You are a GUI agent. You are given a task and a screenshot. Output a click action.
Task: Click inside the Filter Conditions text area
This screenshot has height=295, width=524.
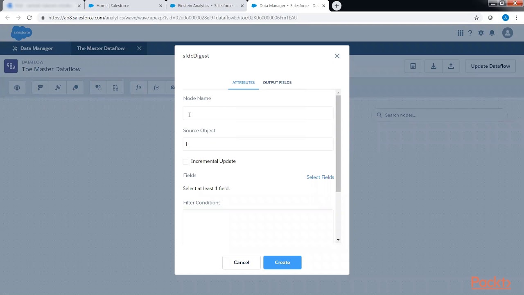[258, 227]
